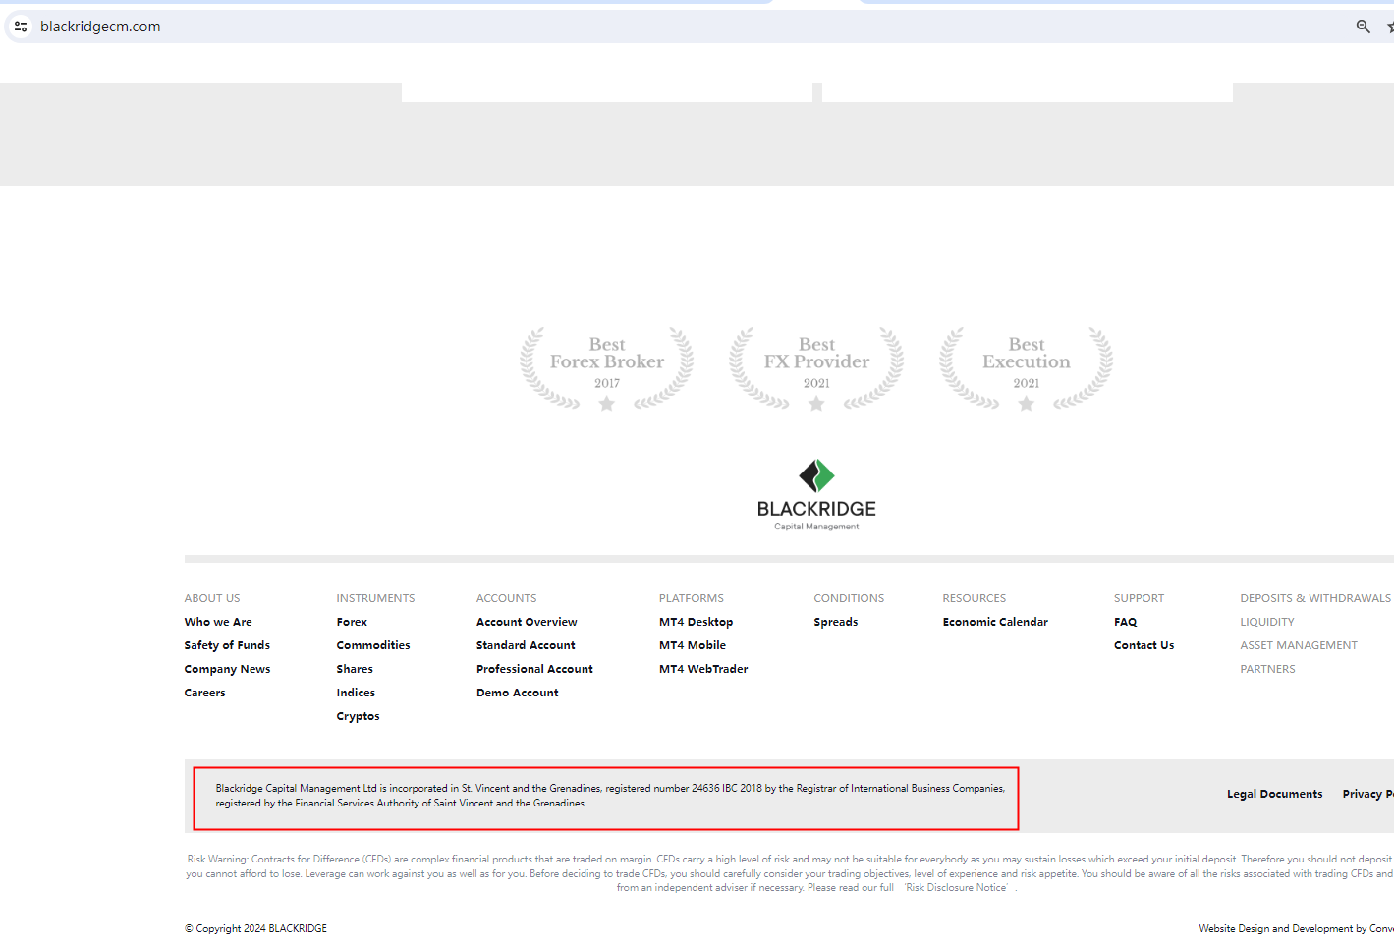Click the Best Execution 2021 award badge
1394x945 pixels.
tap(1026, 368)
